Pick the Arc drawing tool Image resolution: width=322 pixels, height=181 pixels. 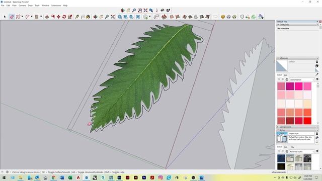27,17
